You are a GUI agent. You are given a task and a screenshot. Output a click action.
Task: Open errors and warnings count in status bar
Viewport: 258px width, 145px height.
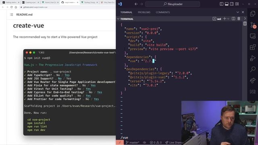[x=156, y=143]
